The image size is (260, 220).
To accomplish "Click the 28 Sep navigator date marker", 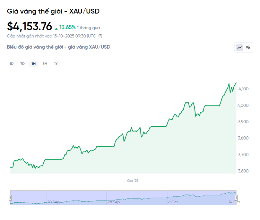I will (114, 202).
